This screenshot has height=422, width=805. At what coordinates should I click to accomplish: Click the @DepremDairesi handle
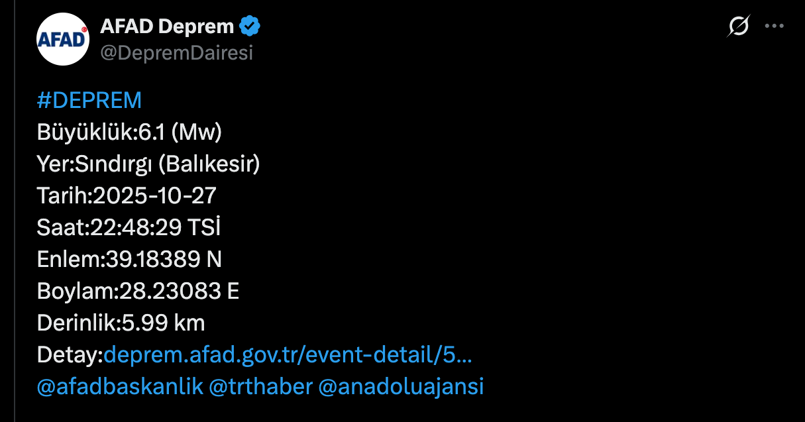coord(176,53)
